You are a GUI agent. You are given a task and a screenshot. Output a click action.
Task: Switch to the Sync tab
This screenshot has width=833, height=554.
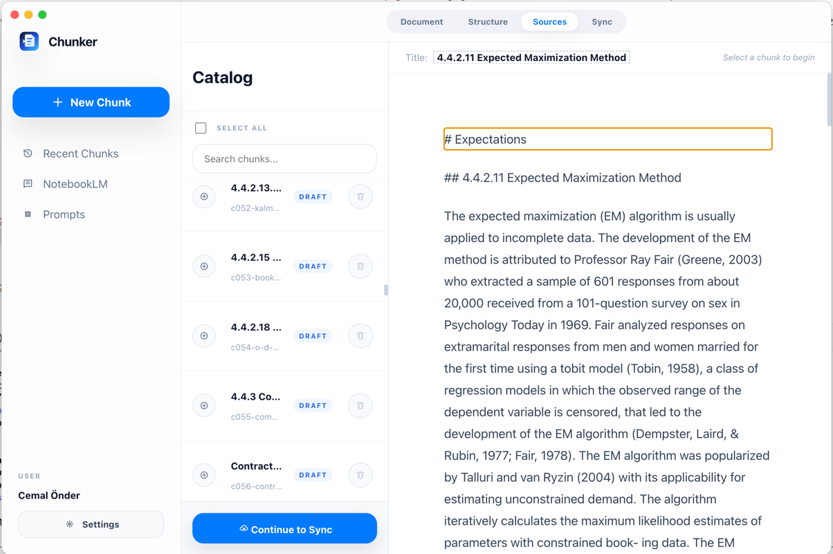click(x=601, y=22)
